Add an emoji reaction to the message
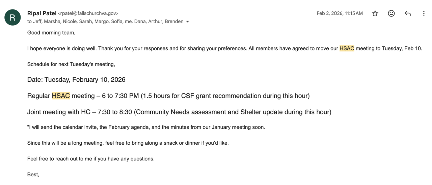The image size is (432, 185). [x=391, y=13]
